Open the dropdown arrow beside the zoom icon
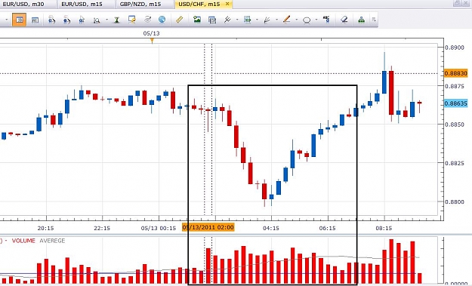 click(x=107, y=20)
